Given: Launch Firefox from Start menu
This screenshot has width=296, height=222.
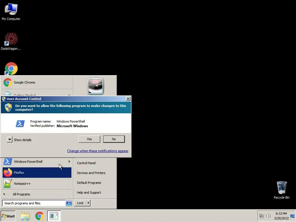Looking at the screenshot, I should coord(37,173).
